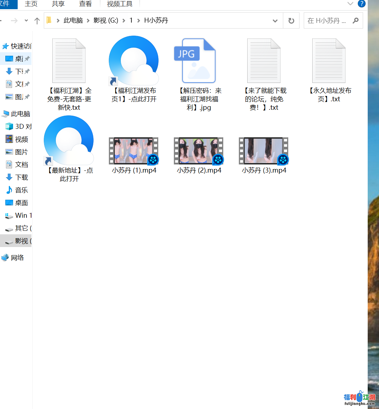Select the 【最新地址】 shortcut icon
This screenshot has width=379, height=409.
[69, 141]
